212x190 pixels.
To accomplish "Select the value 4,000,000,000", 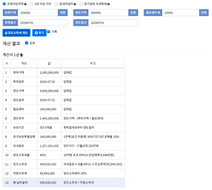I will pyautogui.click(x=49, y=91).
